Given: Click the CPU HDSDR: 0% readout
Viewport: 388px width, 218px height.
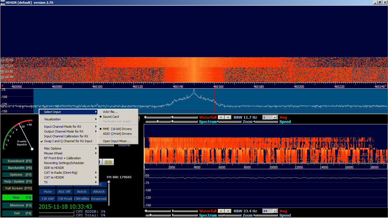Looking at the screenshot, I should (x=91, y=211).
